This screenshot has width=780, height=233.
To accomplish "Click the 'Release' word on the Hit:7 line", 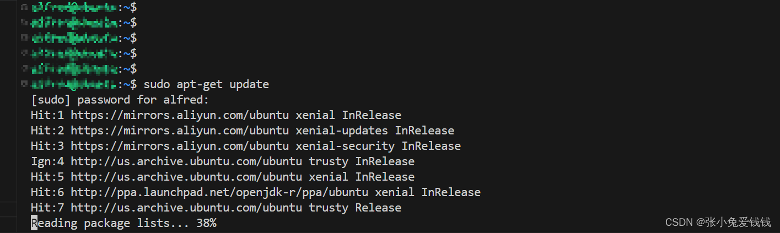I will pos(378,208).
